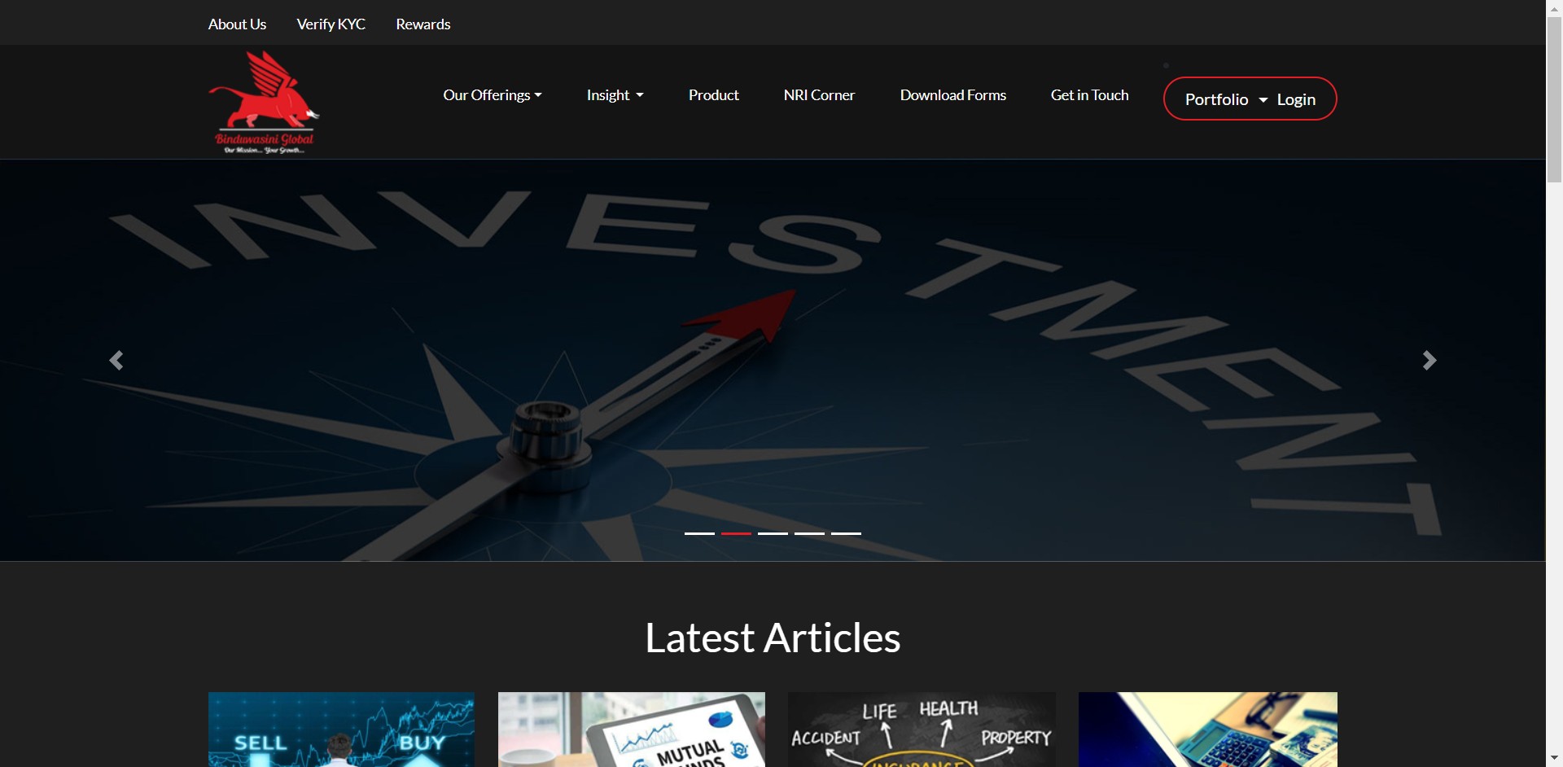Advance to the next carousel slide arrow
The height and width of the screenshot is (767, 1563).
coord(1429,360)
